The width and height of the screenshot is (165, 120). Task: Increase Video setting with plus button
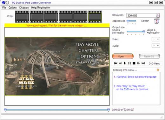click(x=158, y=39)
